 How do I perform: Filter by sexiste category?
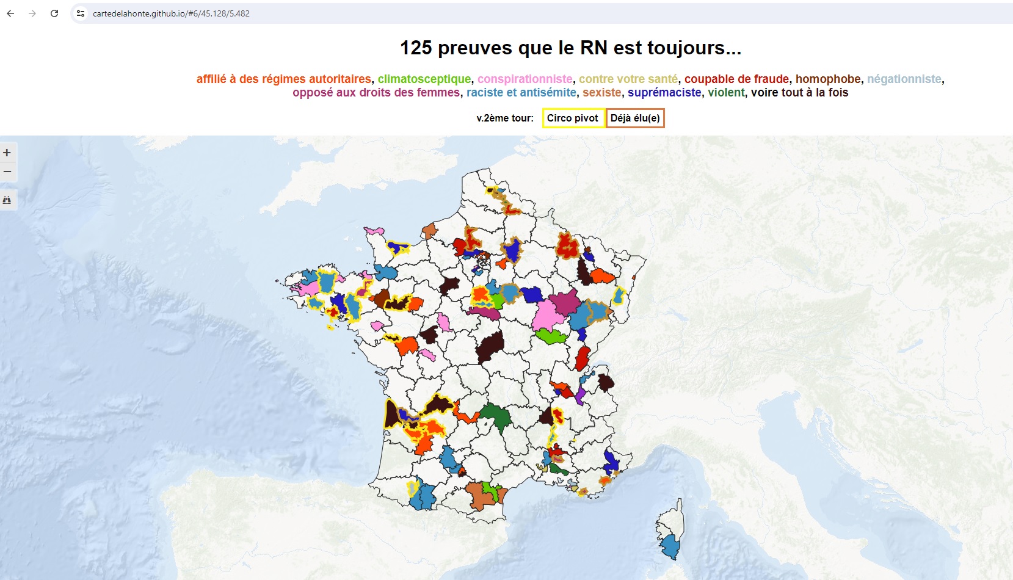[601, 92]
